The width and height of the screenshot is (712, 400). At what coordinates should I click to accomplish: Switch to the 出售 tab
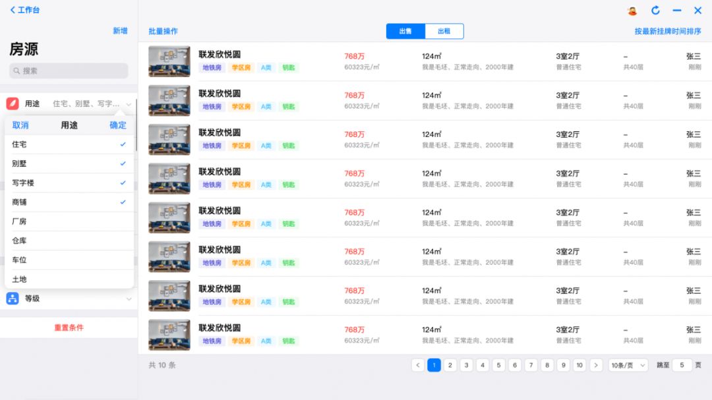[405, 32]
